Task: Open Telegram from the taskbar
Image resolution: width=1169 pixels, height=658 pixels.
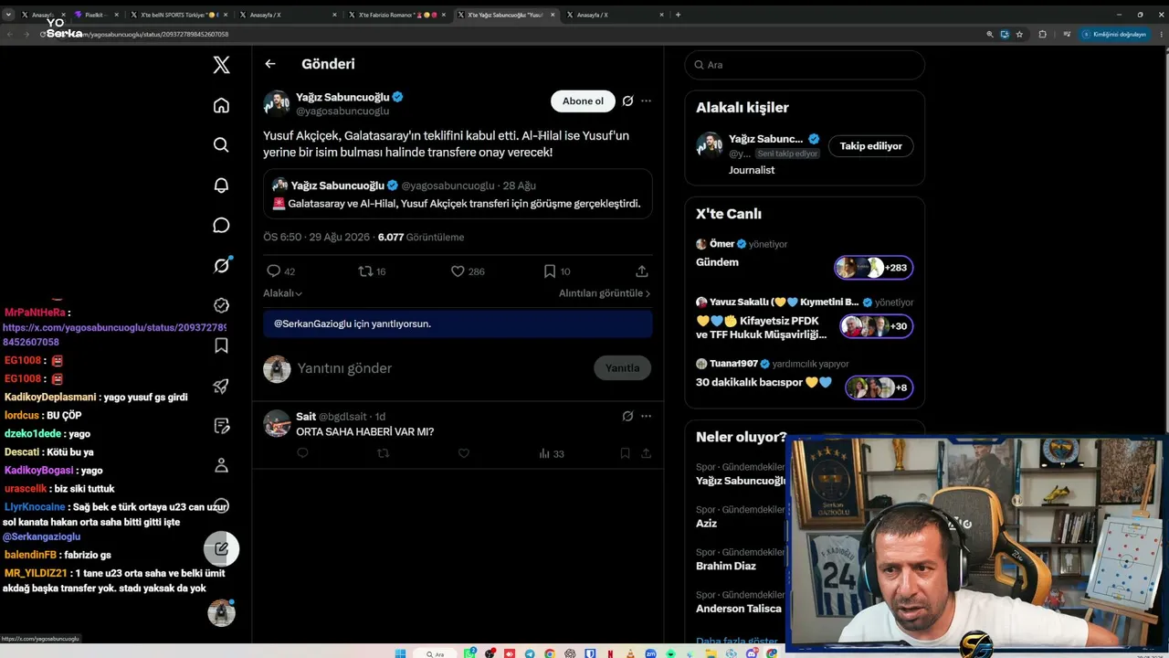Action: point(530,653)
